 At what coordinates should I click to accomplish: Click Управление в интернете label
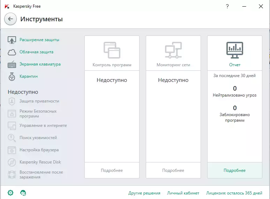(x=43, y=125)
